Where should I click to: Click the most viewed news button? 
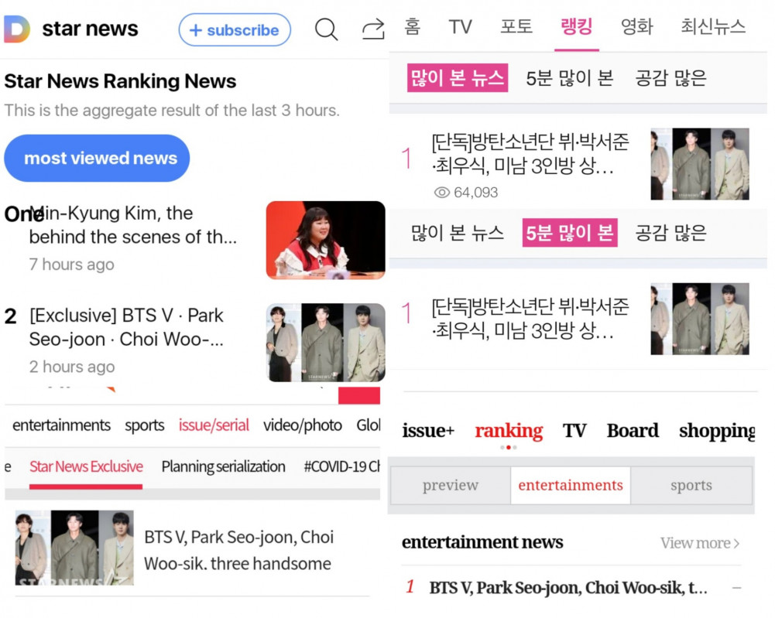(x=97, y=158)
